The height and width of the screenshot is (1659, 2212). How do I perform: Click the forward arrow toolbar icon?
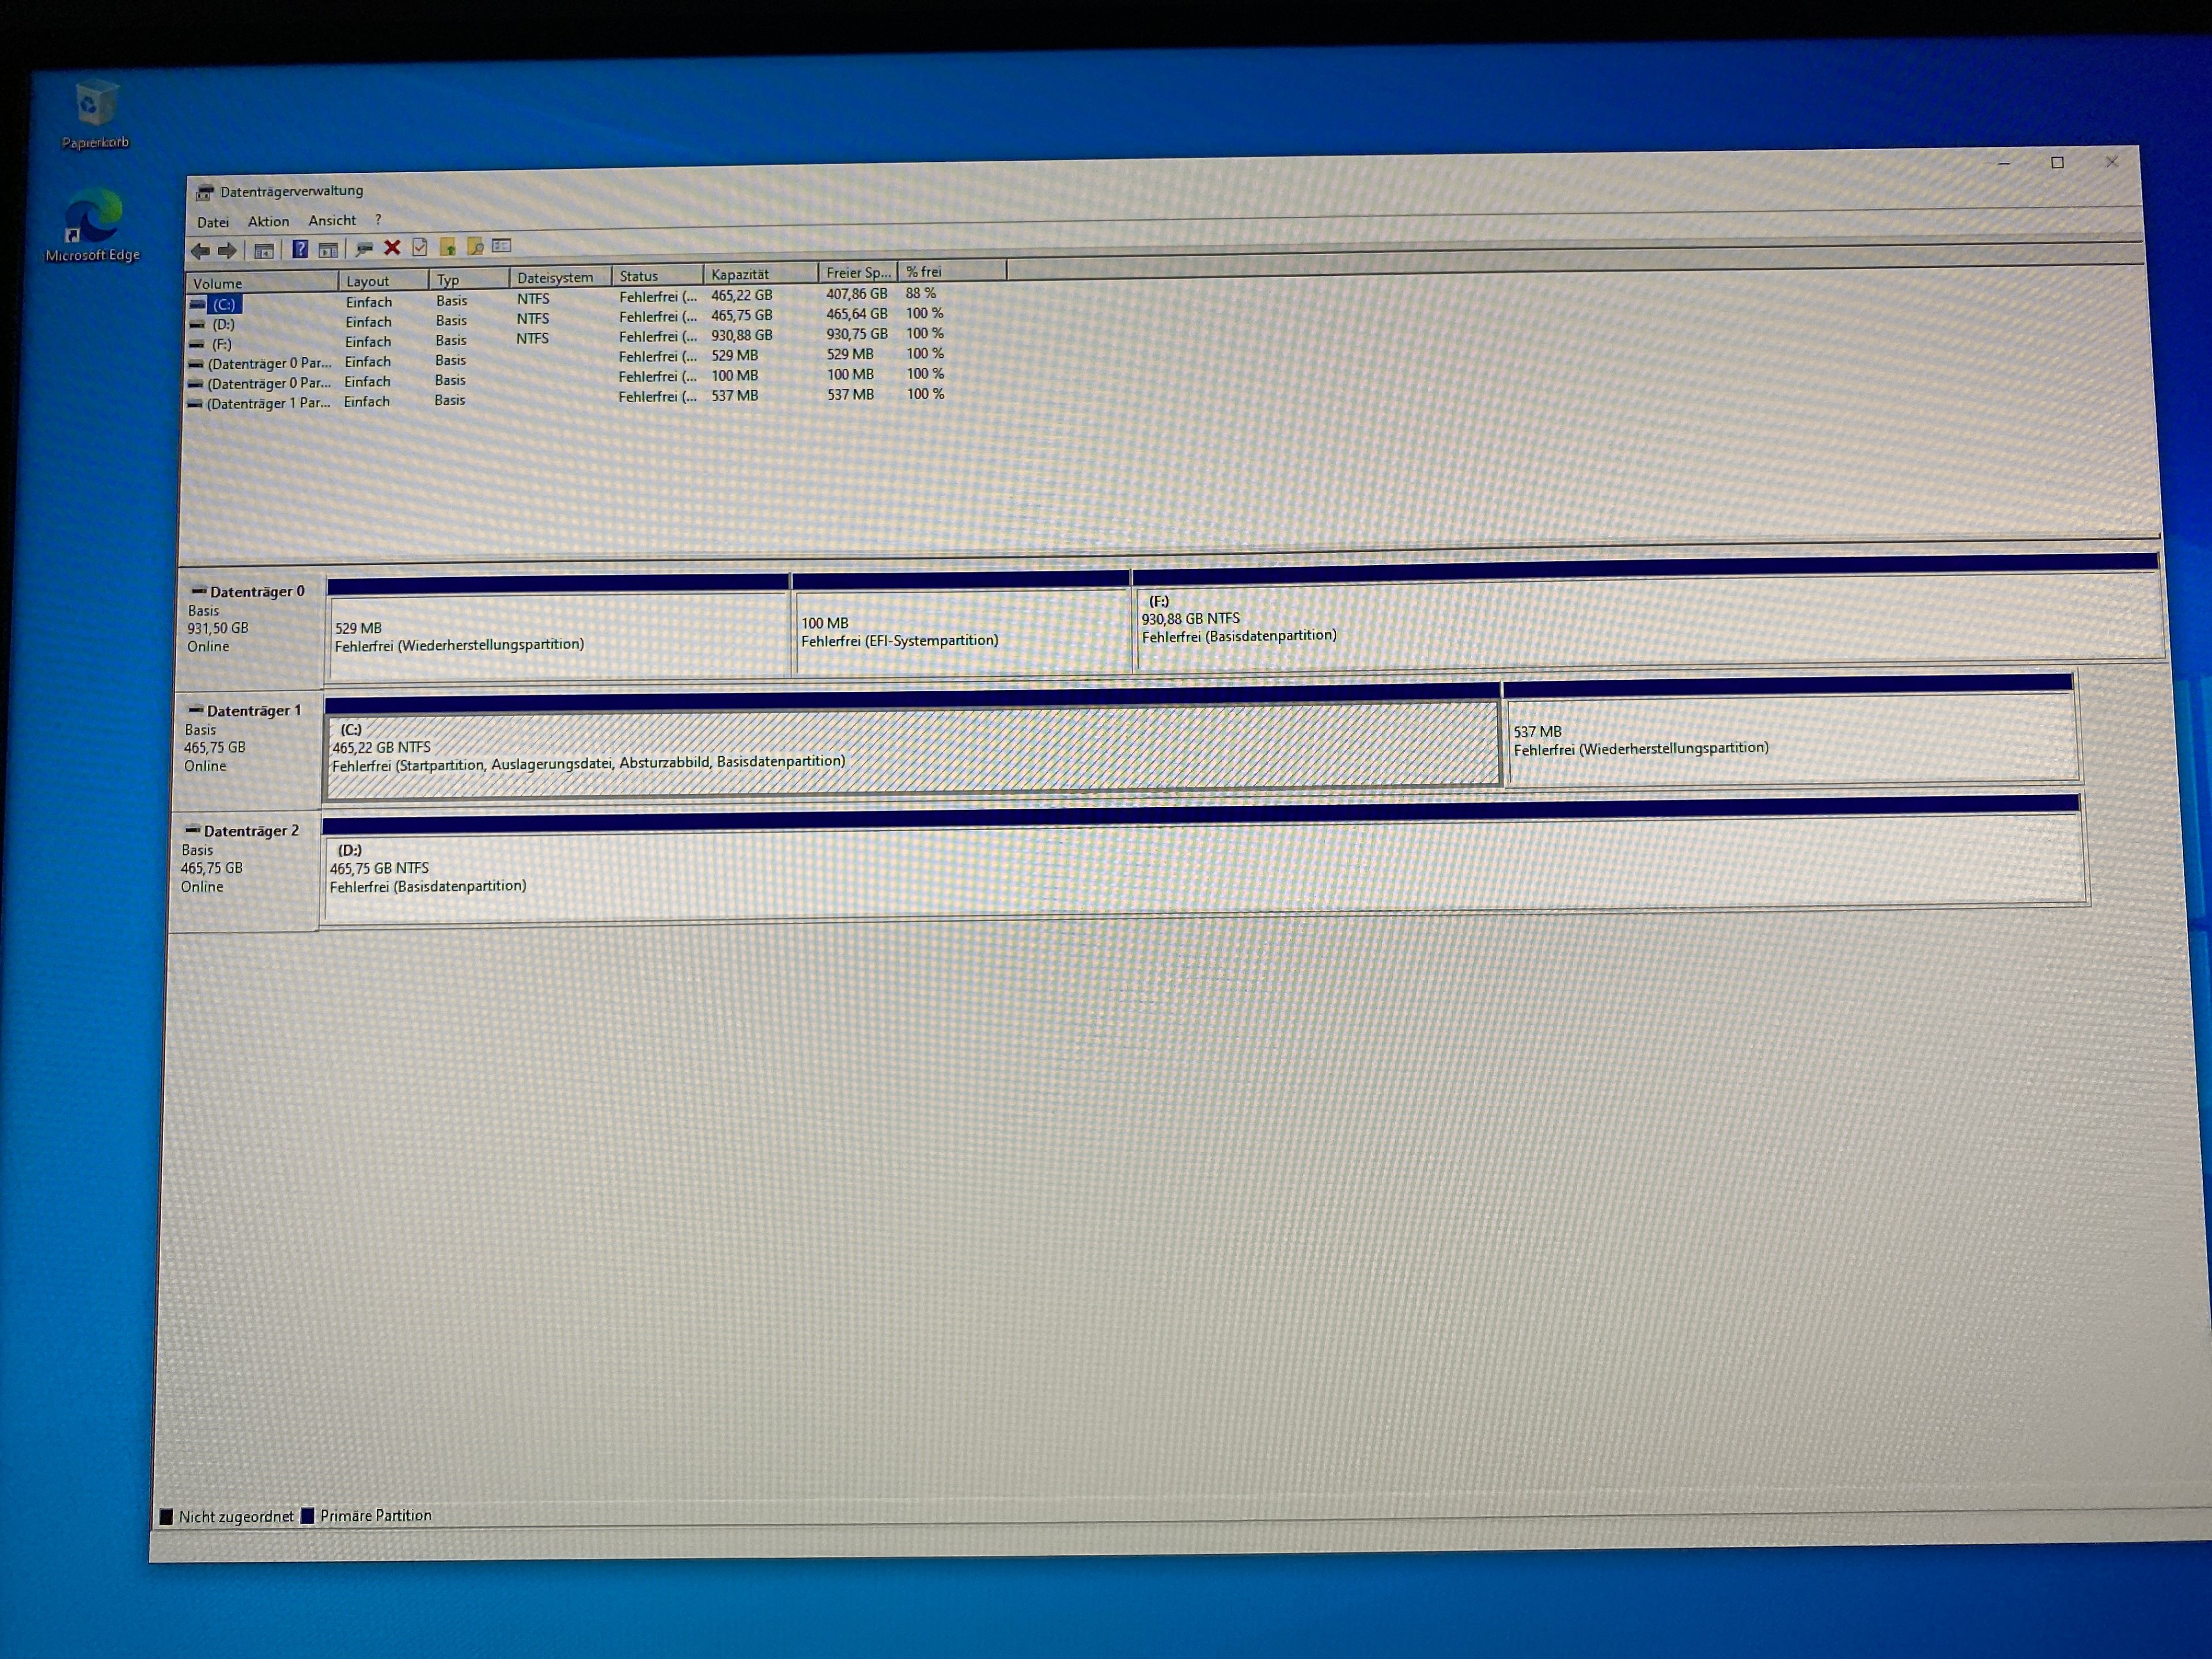point(228,251)
